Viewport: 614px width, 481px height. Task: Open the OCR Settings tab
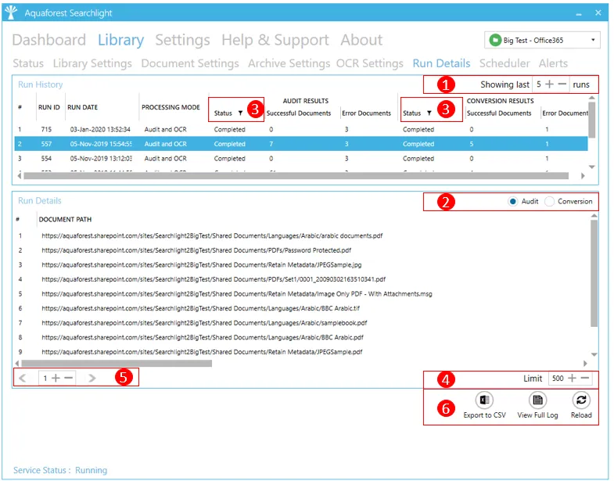369,63
